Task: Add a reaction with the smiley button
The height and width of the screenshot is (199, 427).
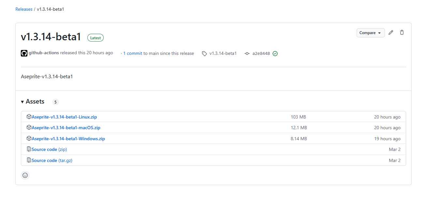Action: 25,175
